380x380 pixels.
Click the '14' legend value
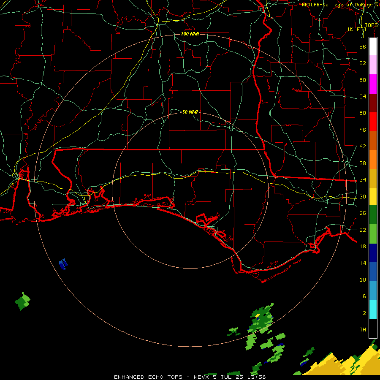pos(363,263)
